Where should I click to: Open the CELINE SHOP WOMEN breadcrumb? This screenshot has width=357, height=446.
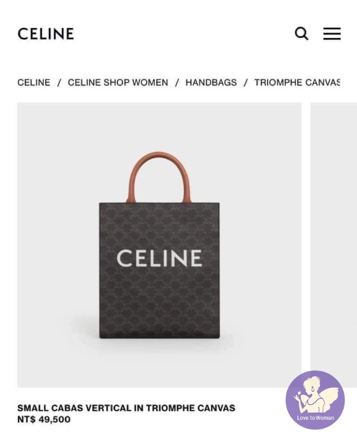[118, 83]
